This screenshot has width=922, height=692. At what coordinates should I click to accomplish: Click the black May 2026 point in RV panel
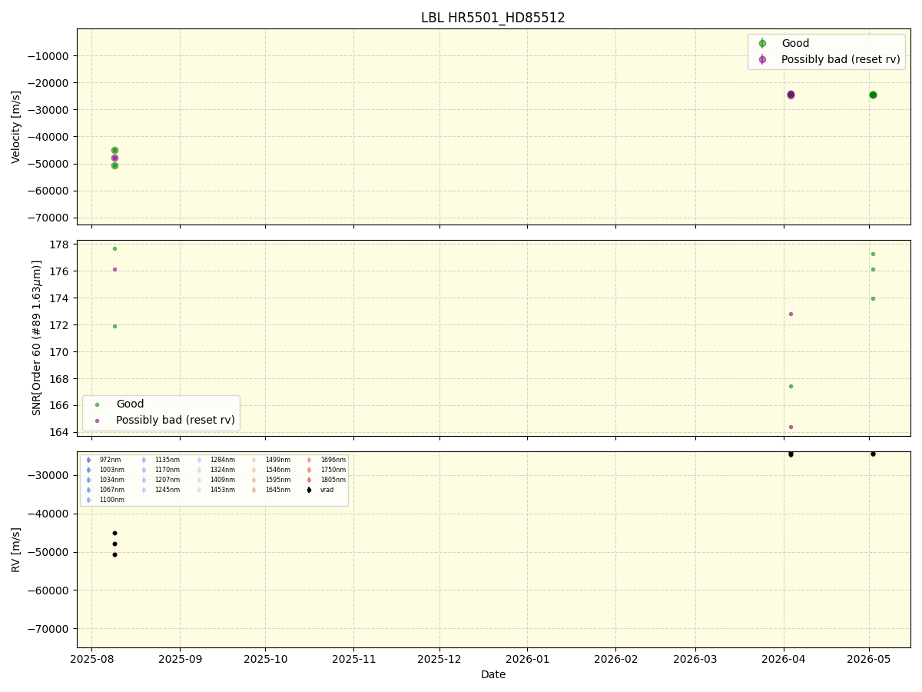tap(873, 454)
